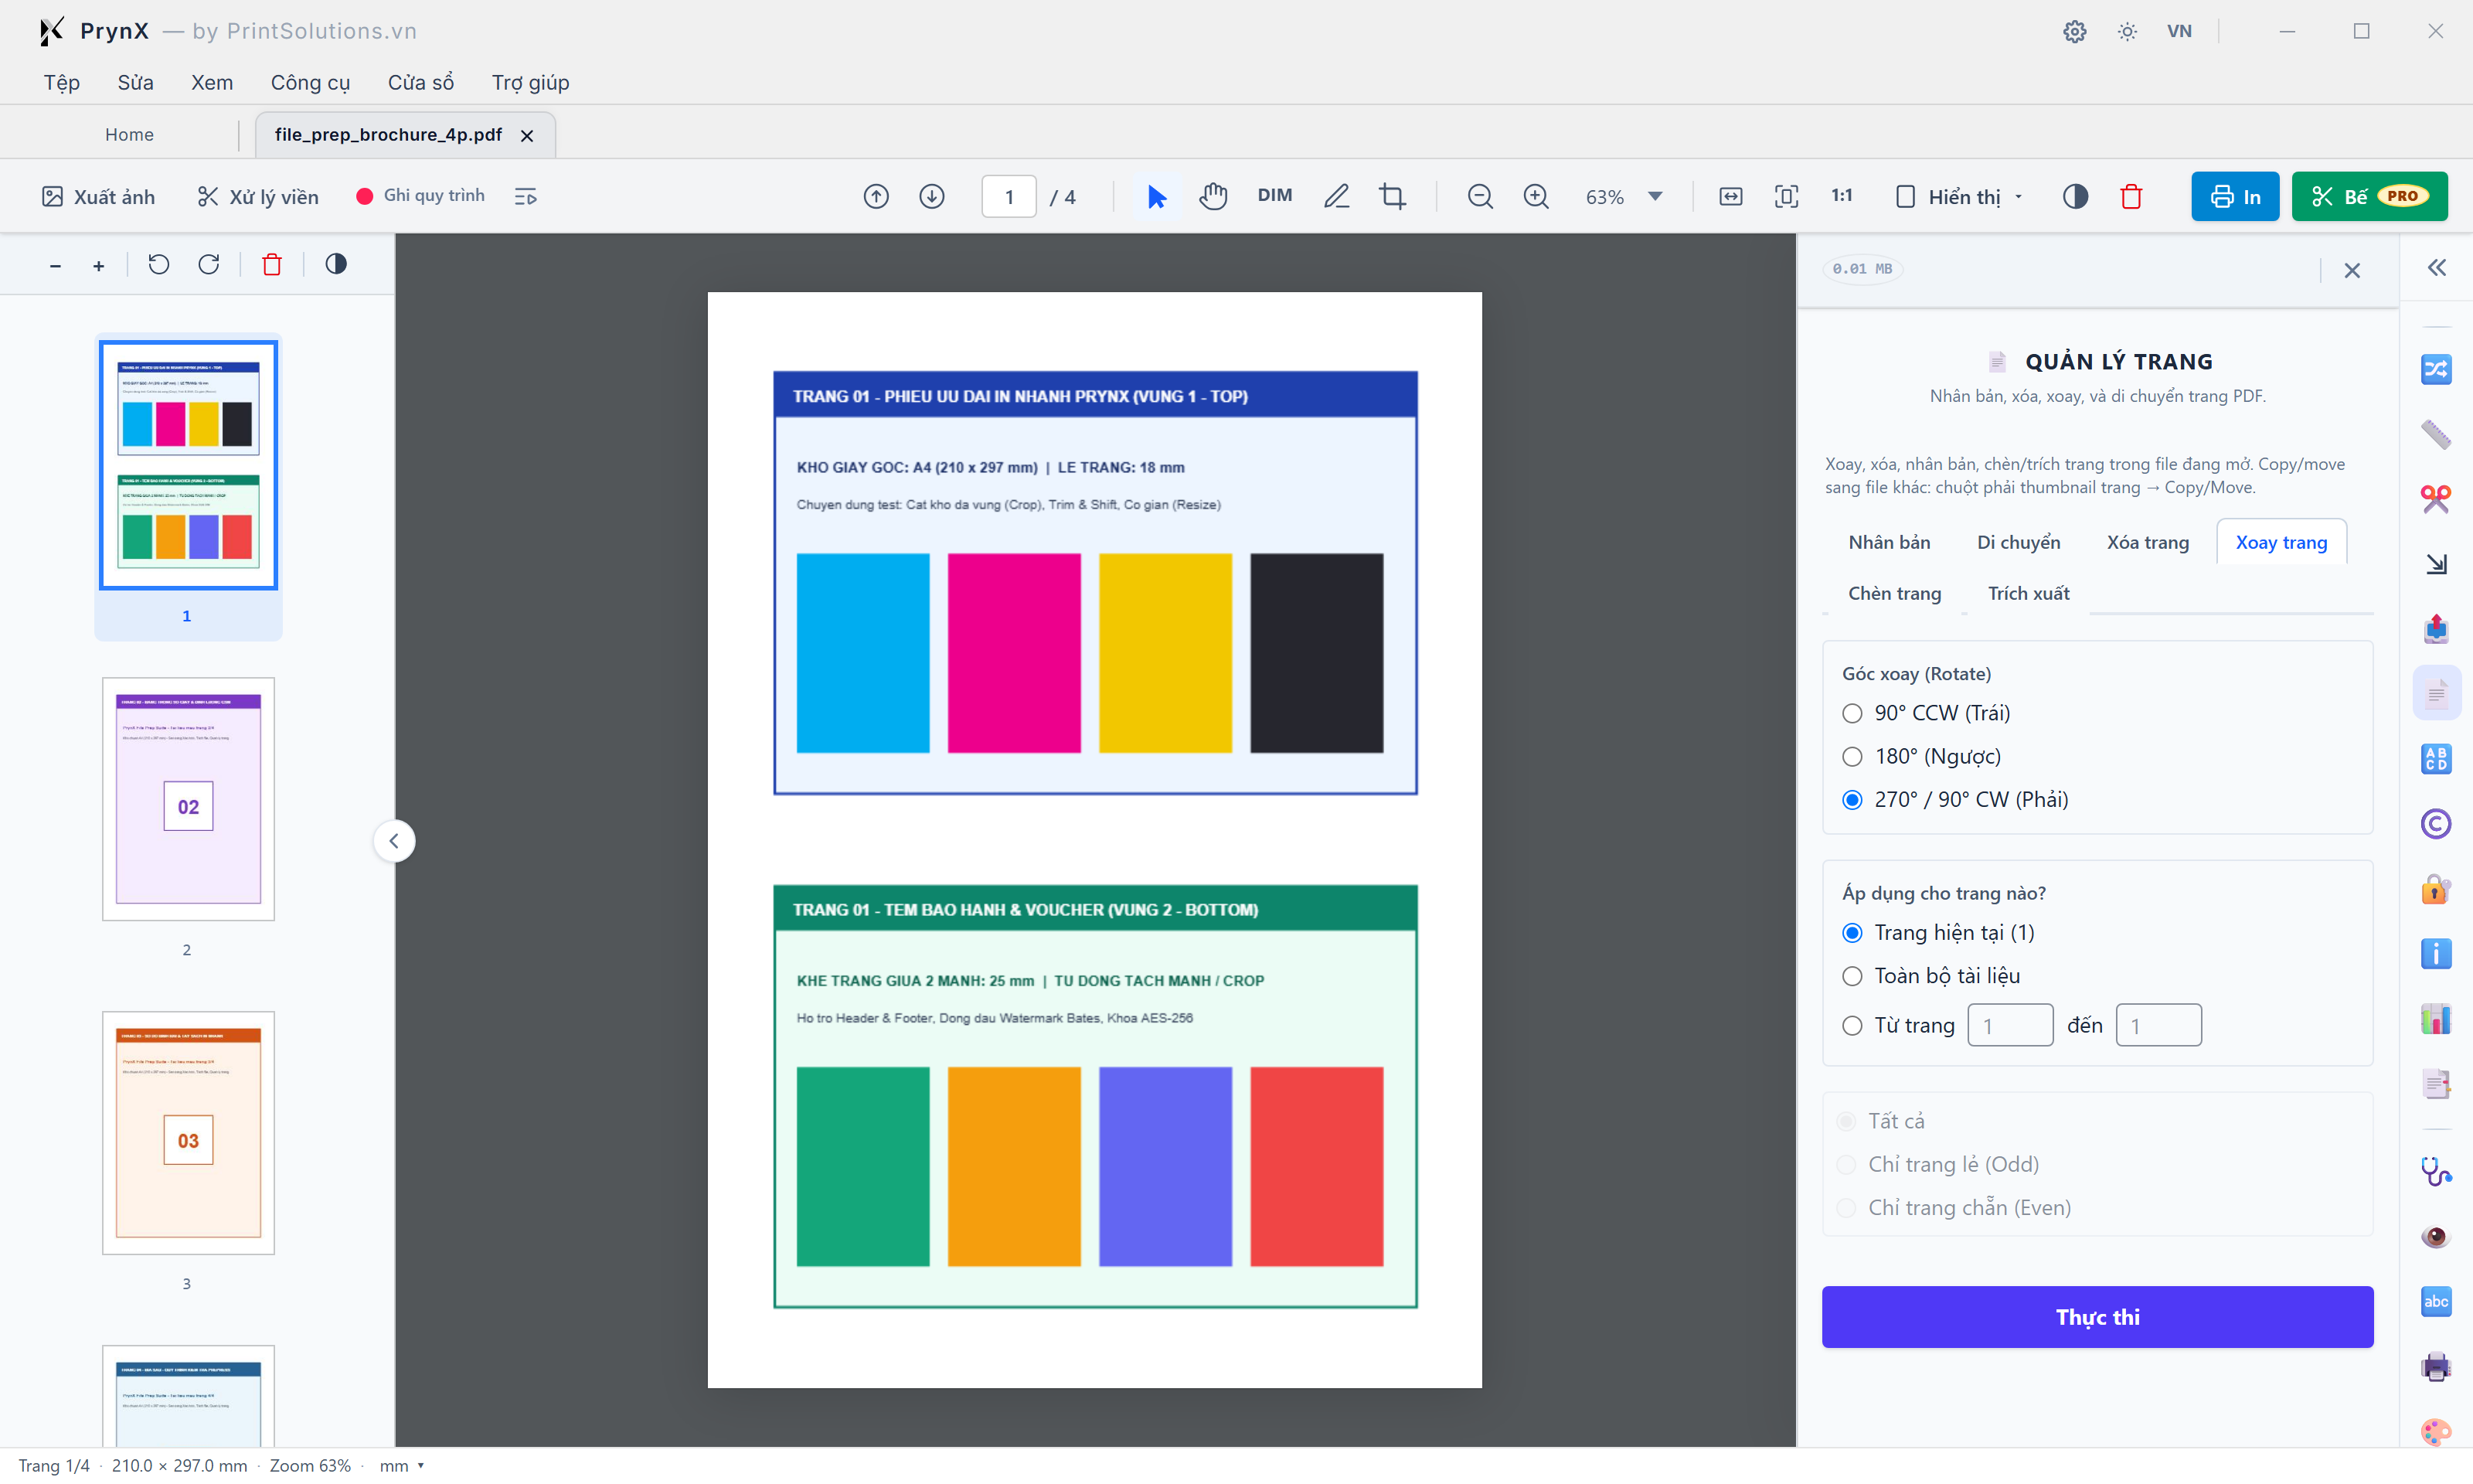Select the pointer selection tool

pos(1157,196)
